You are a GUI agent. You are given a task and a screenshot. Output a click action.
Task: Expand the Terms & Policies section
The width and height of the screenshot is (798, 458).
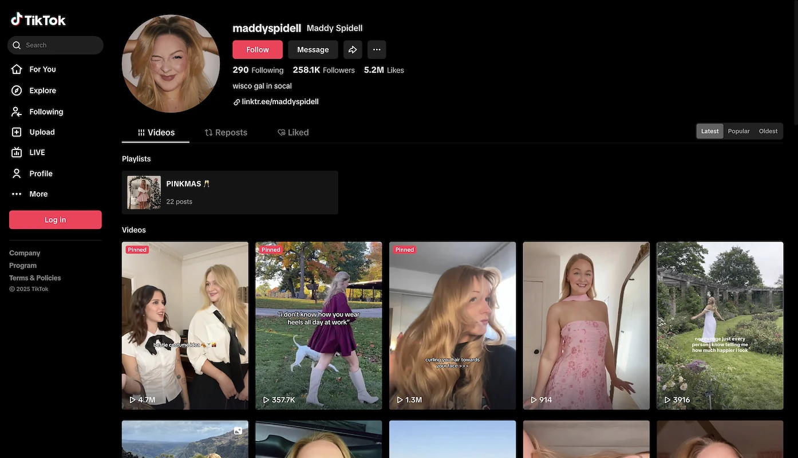(x=35, y=278)
